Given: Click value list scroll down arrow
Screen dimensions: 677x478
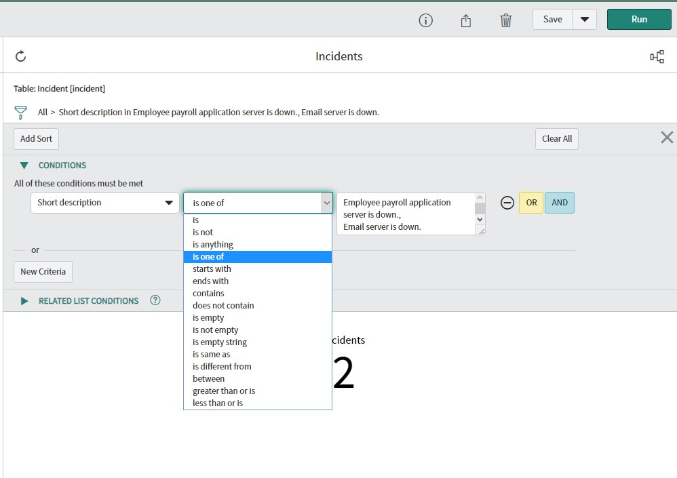Looking at the screenshot, I should (480, 219).
